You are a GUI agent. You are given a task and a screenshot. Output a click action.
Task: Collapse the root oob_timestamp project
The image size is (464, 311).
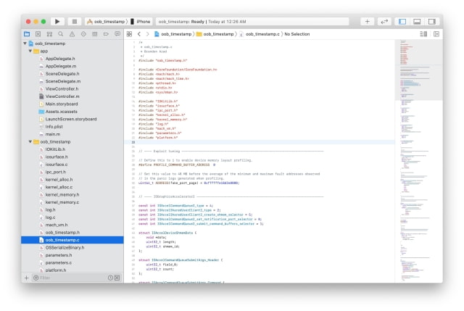(x=24, y=43)
